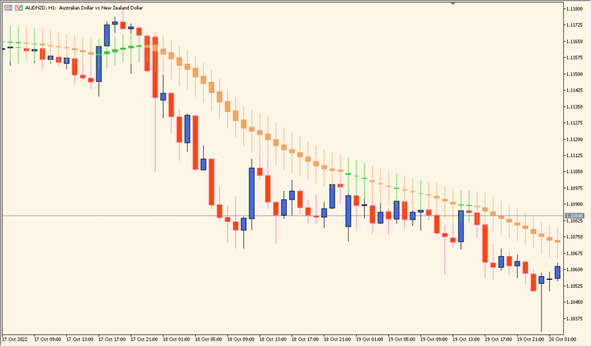Select the large blue candle near 18 Oct 09:00
This screenshot has width=591, height=346.
(252, 193)
